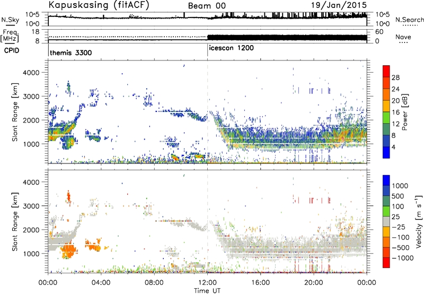Click '2000' on the velocity panel range axis

(x=31, y=230)
